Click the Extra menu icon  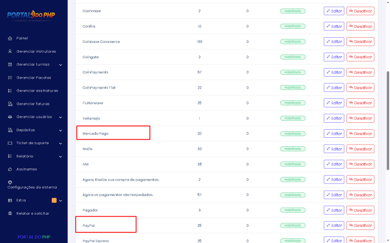click(10, 200)
